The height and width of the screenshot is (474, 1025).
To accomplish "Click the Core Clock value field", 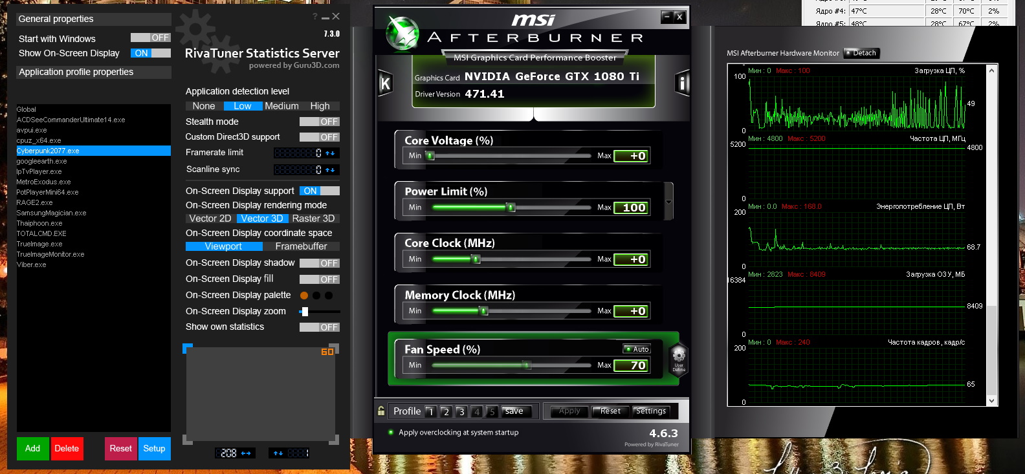I will point(631,259).
